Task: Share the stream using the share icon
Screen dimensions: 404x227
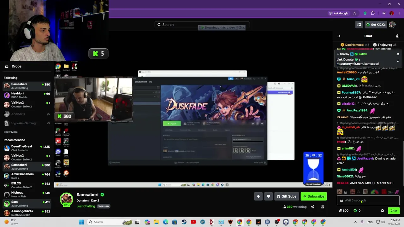Action: tap(312, 207)
